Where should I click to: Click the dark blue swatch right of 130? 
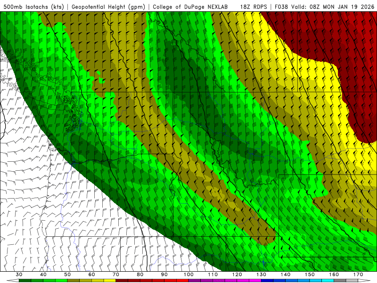pos(267,281)
